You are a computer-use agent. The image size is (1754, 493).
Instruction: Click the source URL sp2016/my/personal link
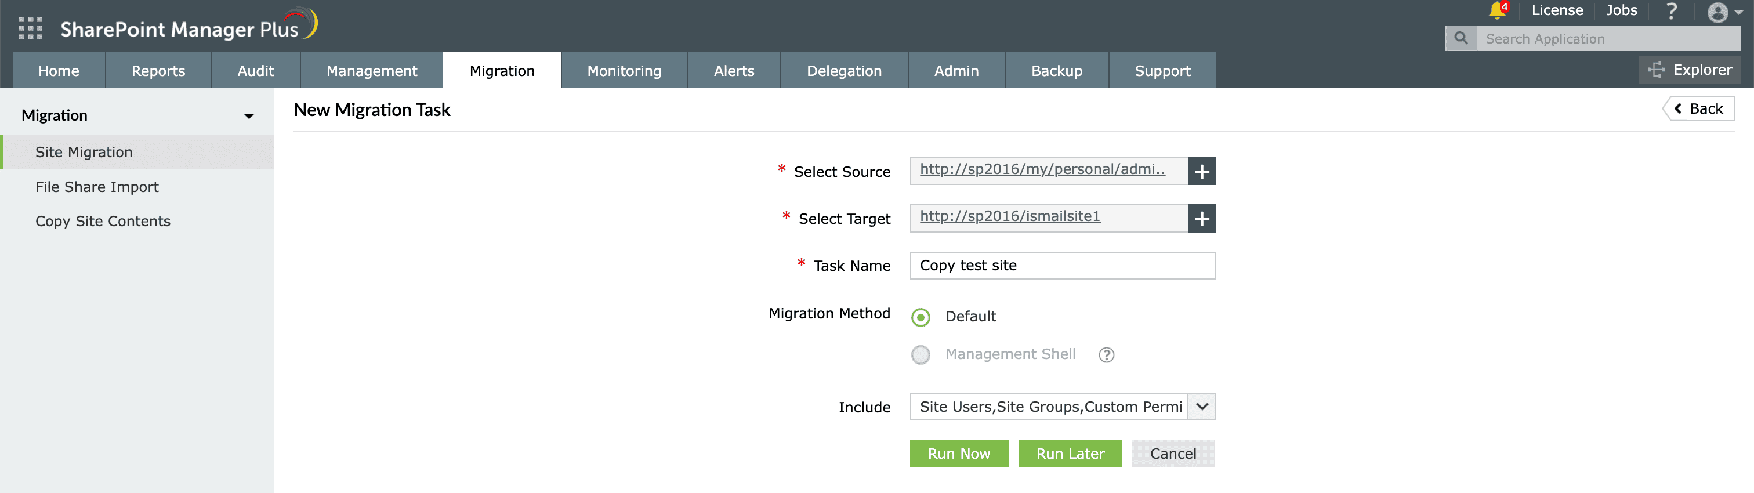1042,169
